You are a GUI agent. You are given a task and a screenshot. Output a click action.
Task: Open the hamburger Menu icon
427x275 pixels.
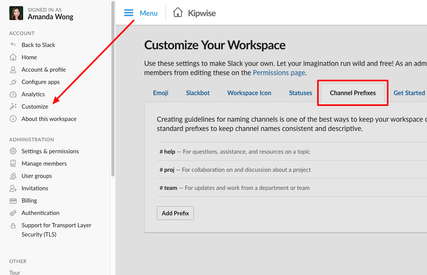(x=128, y=13)
